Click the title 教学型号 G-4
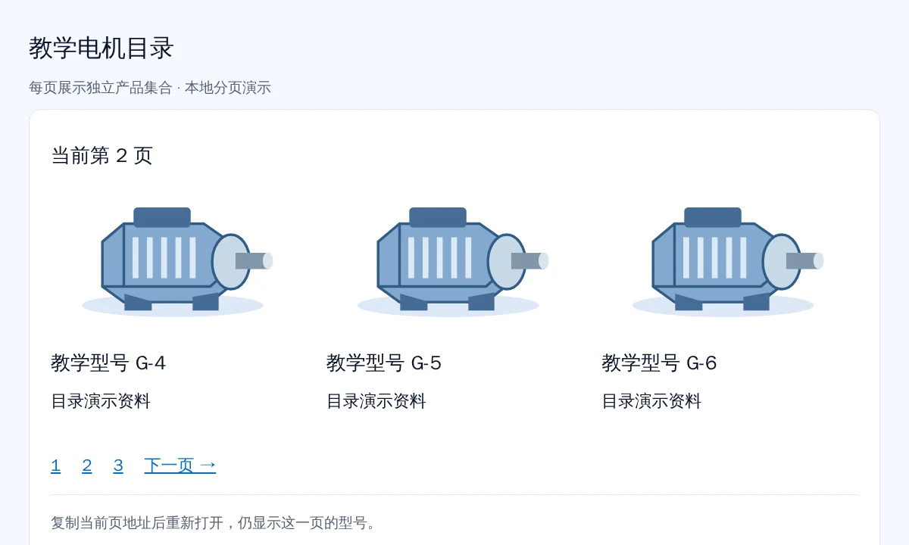Screen dimensions: 909x545 click(108, 363)
